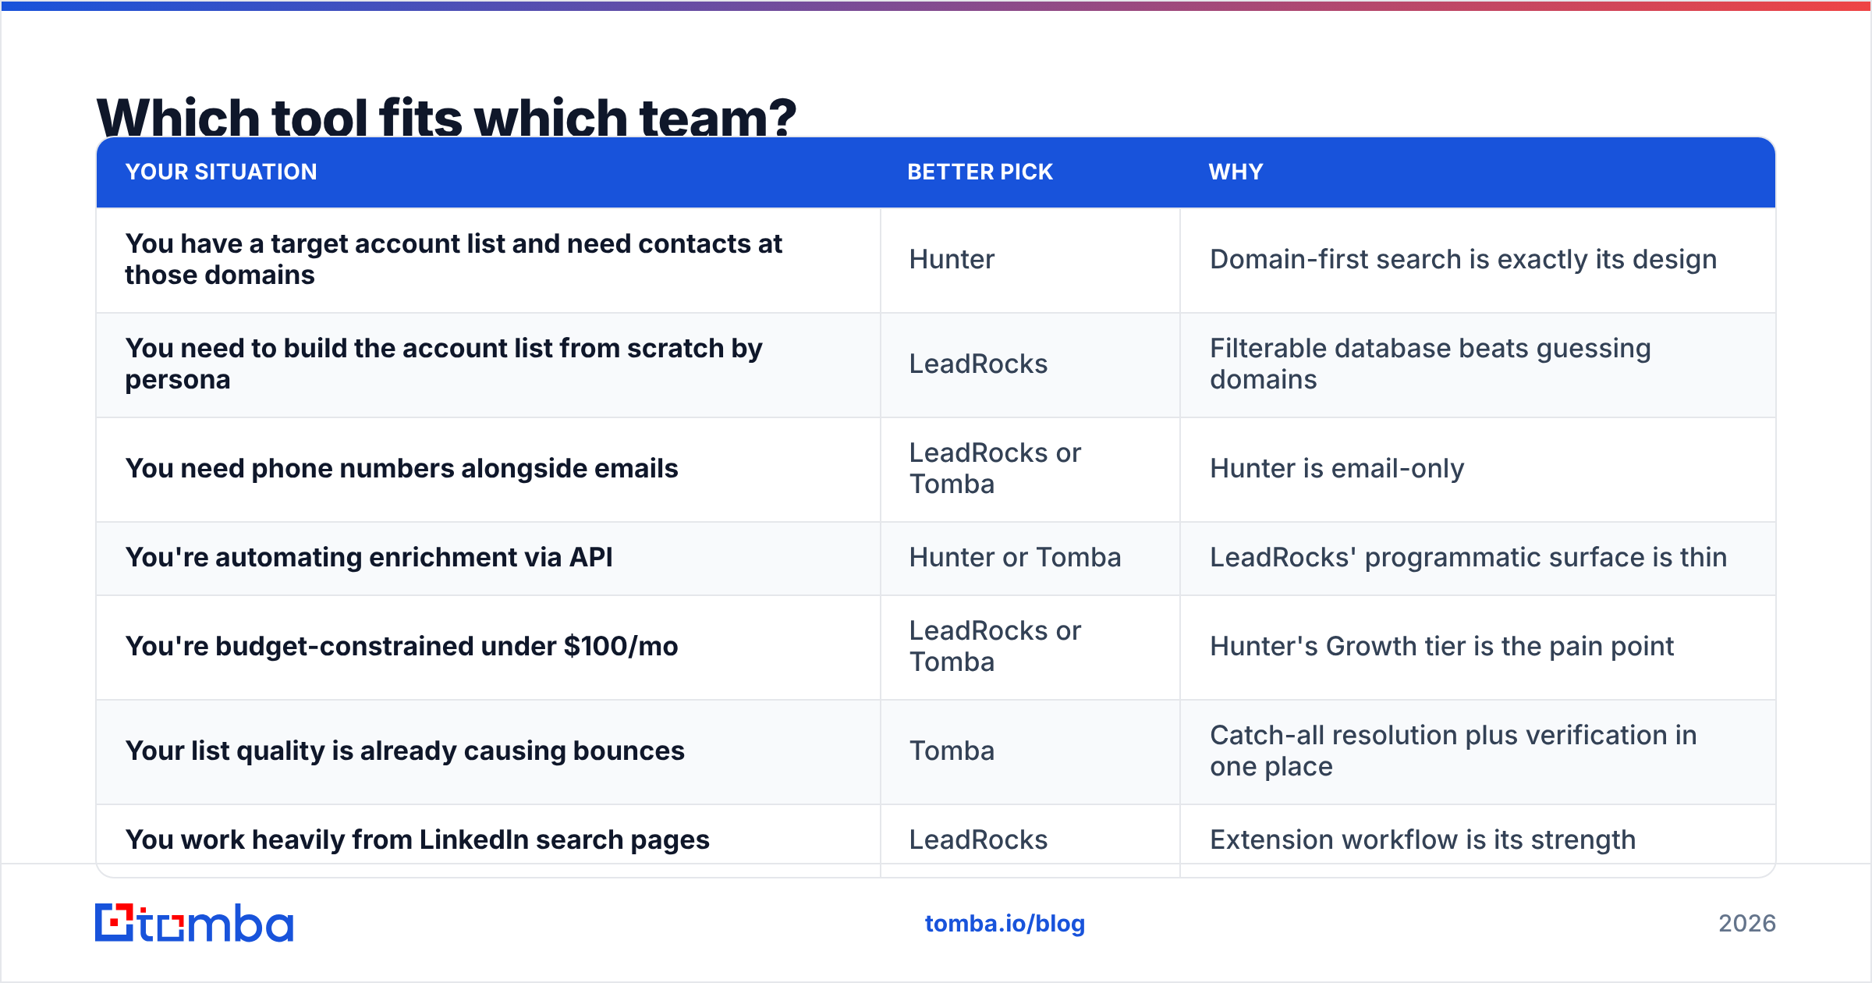
Task: Click 'Catch-all resolution plus verification' cell
Action: [1453, 751]
